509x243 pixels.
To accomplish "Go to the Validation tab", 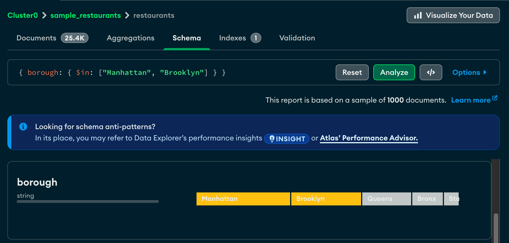I will point(297,38).
